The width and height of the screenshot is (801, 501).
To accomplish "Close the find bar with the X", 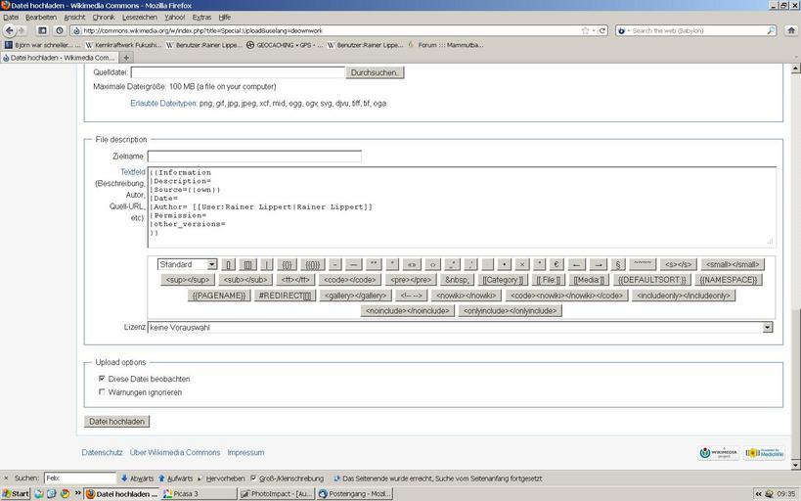I will click(6, 478).
